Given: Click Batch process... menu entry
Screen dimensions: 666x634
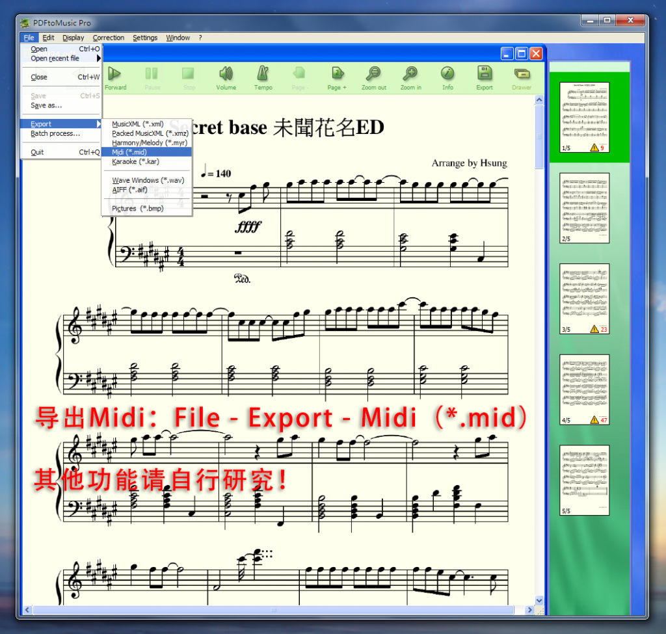Looking at the screenshot, I should (x=55, y=133).
